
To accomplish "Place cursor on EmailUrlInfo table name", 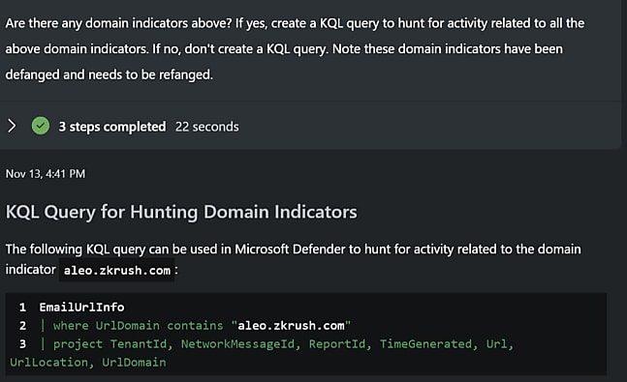I will (81, 307).
